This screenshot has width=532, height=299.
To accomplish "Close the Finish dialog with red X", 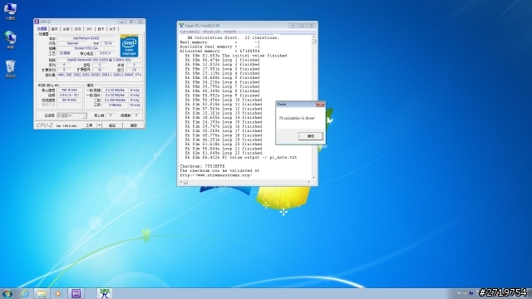I will coord(320,104).
